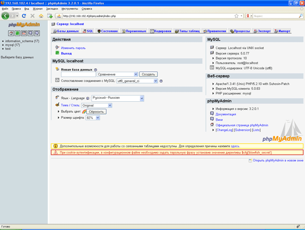This screenshot has width=305, height=230.
Task: Open the Закладки menu
Action: click(x=52, y=9)
